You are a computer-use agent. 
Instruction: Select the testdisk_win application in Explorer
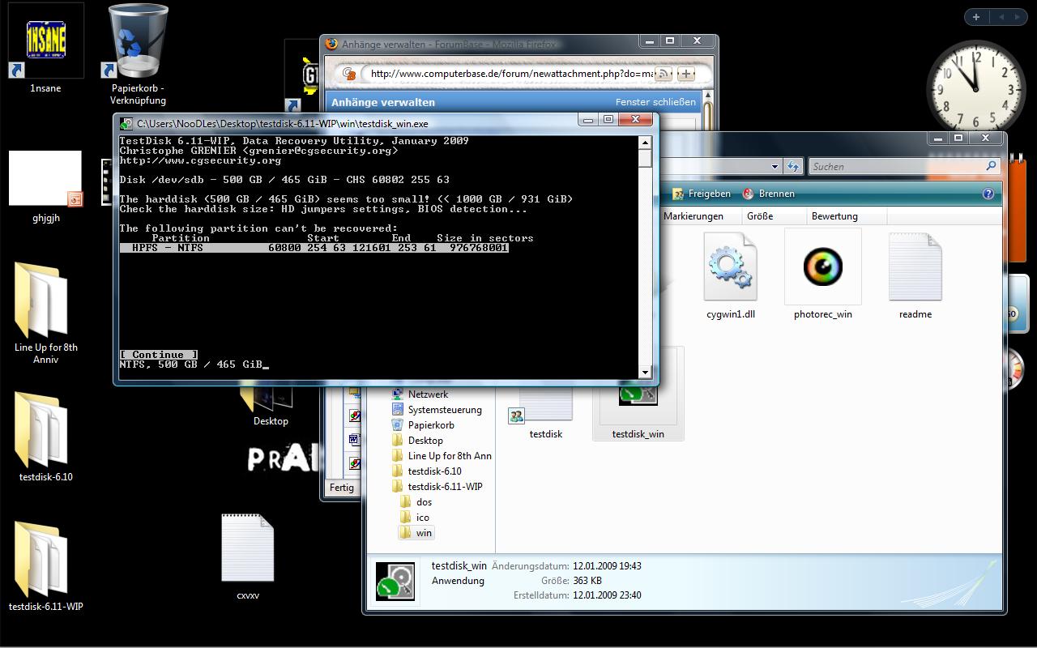tap(638, 395)
